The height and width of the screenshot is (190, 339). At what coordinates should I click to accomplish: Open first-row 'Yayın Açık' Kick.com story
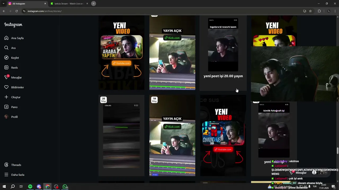click(172, 53)
